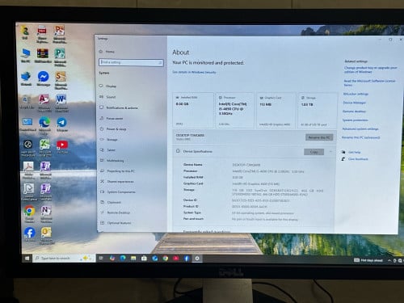The height and width of the screenshot is (303, 404).
Task: Select the Processor info card
Action: (x=234, y=110)
